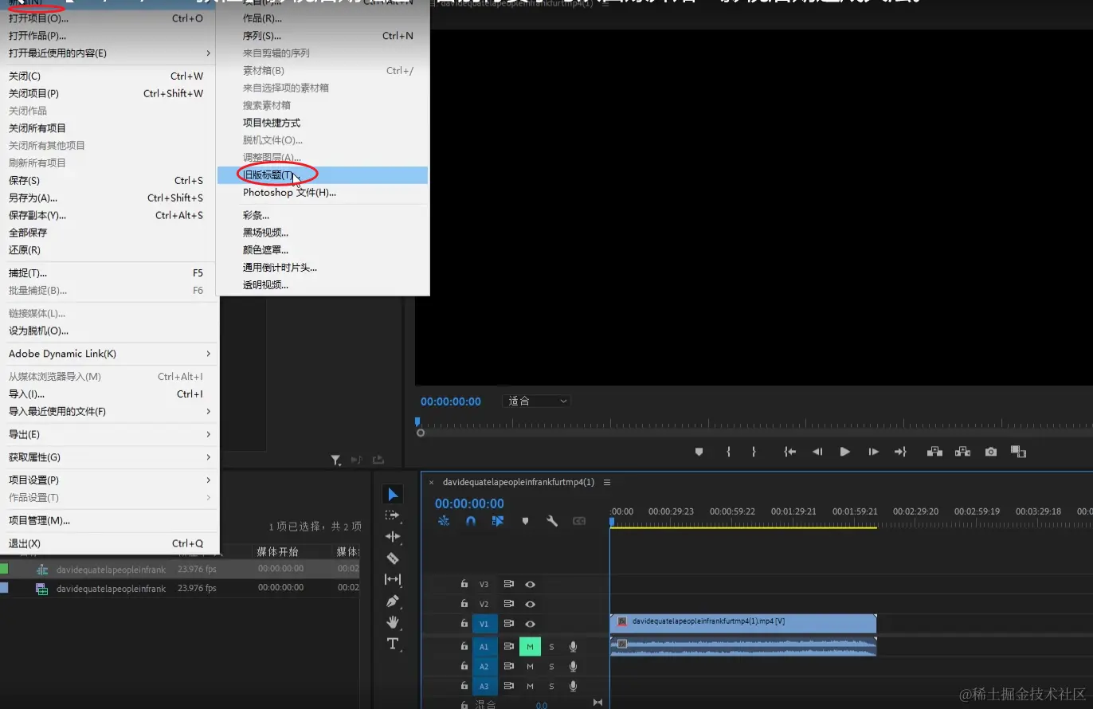Select the Selection arrow tool
The width and height of the screenshot is (1093, 709).
[x=393, y=495]
